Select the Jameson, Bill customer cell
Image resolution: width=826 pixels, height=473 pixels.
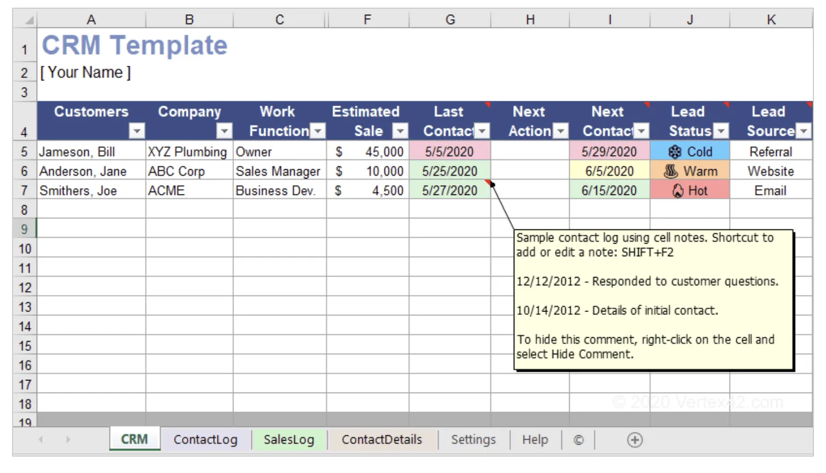click(x=91, y=152)
